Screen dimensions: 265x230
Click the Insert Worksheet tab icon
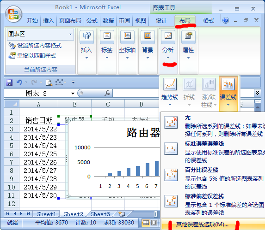pyautogui.click(x=122, y=214)
